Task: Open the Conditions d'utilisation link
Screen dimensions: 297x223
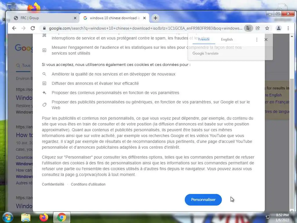Action: pos(88,184)
